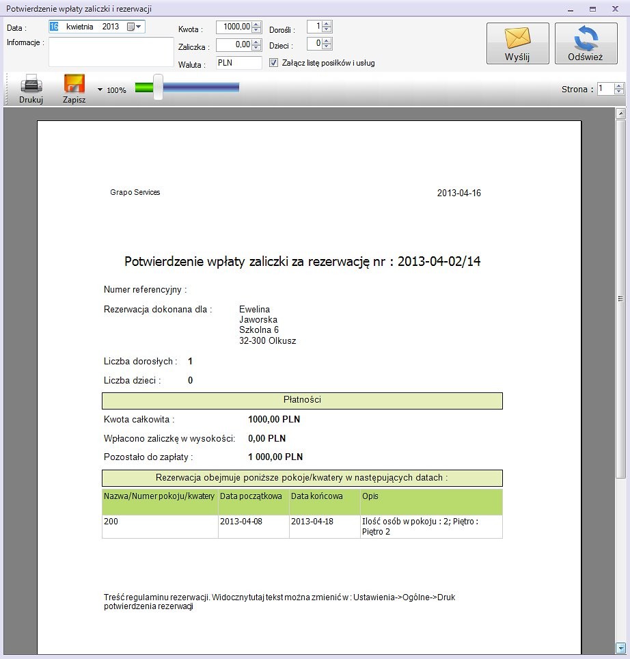The height and width of the screenshot is (659, 630).
Task: Open the zoom 100% dropdown arrow
Action: (x=100, y=90)
